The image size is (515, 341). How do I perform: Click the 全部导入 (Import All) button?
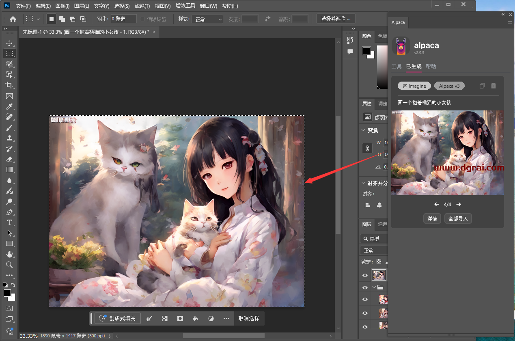(458, 218)
